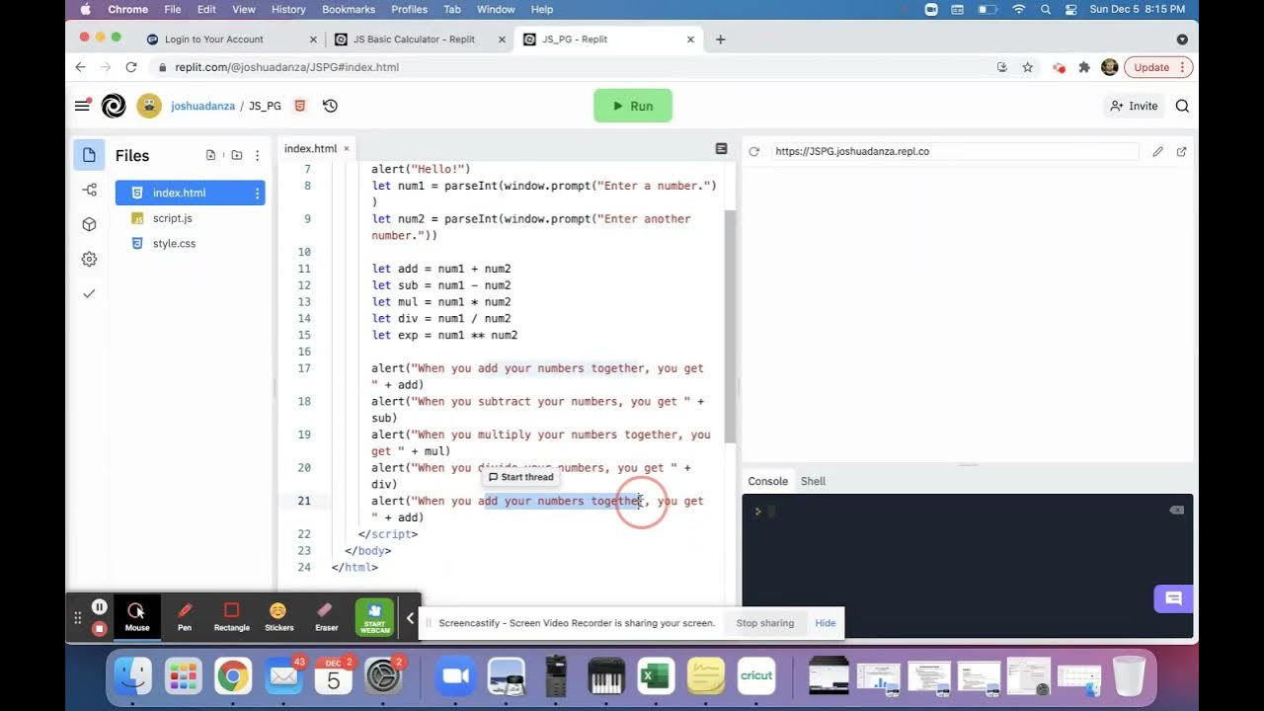
Task: Hide the screen sharing notice
Action: pos(826,623)
